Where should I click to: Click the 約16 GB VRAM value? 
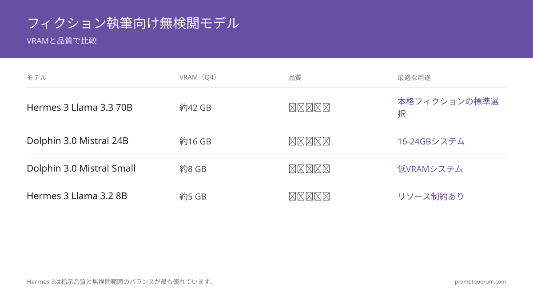pos(195,141)
